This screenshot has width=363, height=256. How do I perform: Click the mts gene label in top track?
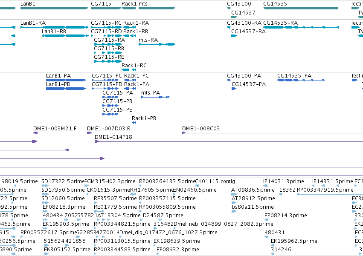point(143,4)
